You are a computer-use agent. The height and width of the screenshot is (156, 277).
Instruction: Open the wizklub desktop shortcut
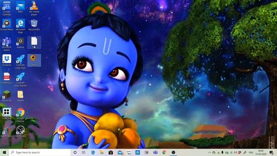[x=20, y=43]
